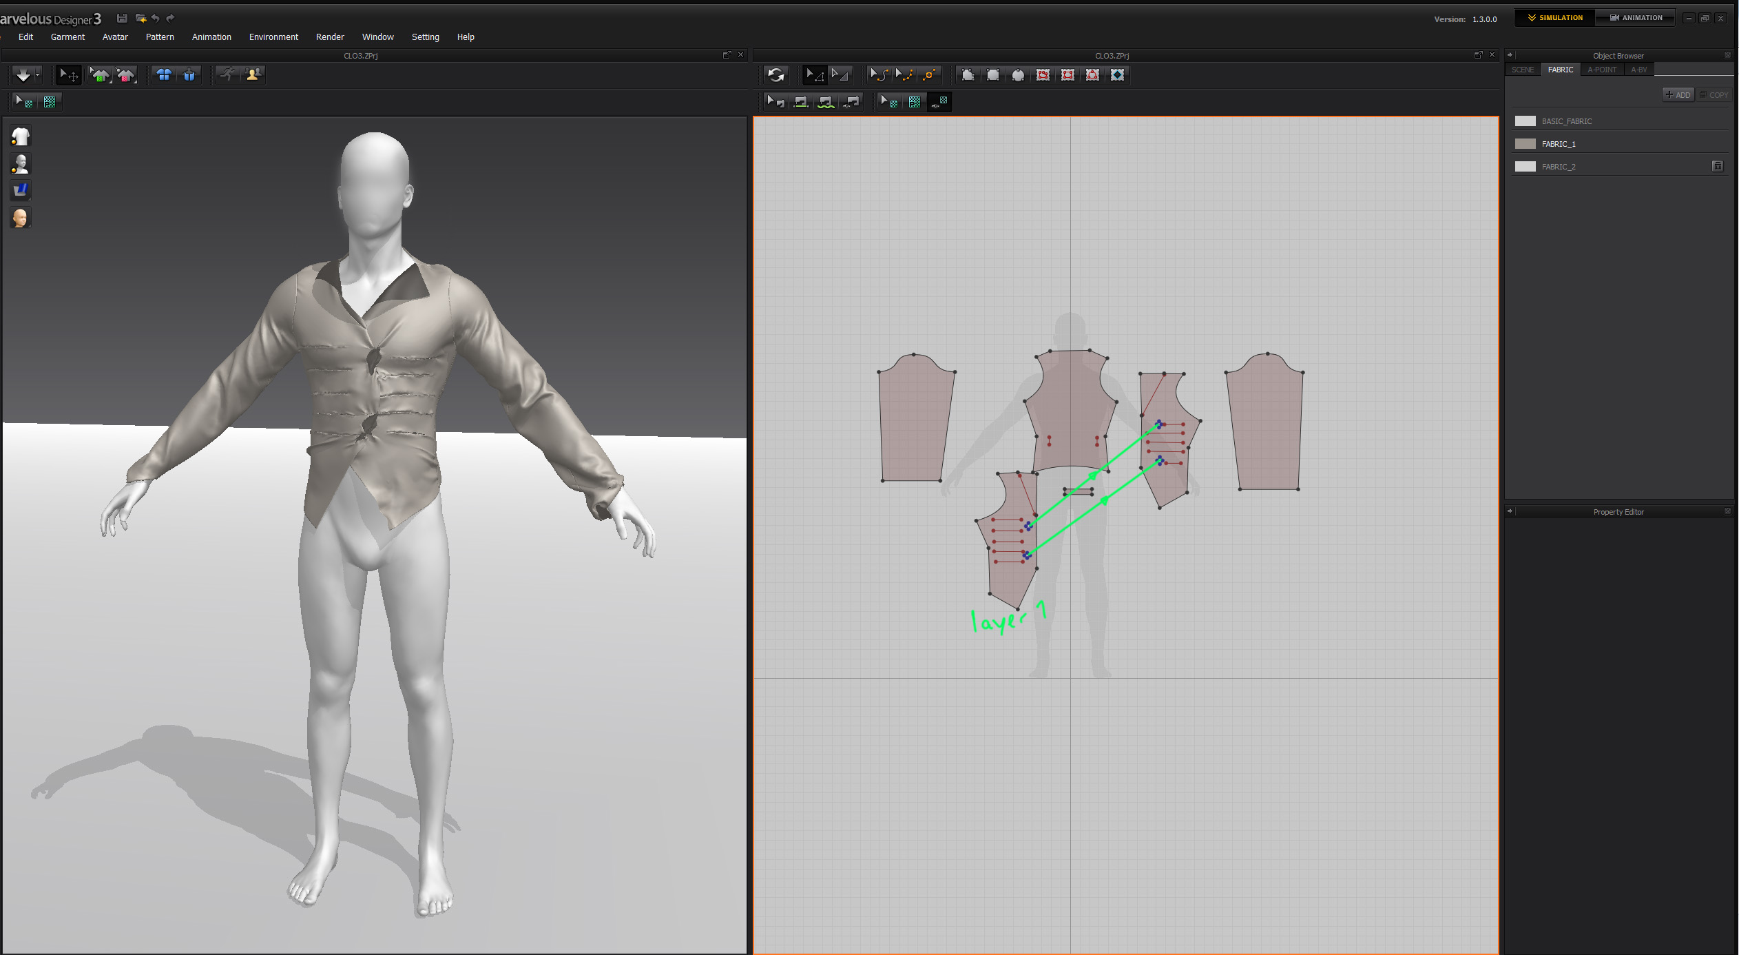Click the running figure motion icon
The height and width of the screenshot is (955, 1739).
228,75
